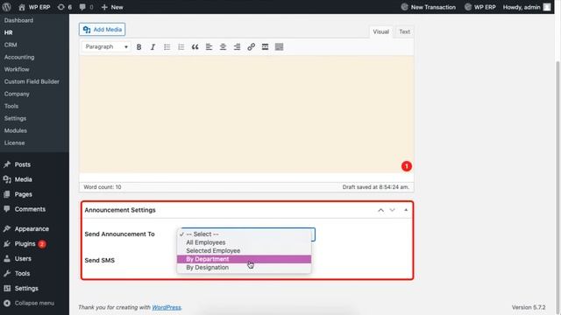Align text left
This screenshot has width=561, height=315.
point(209,46)
